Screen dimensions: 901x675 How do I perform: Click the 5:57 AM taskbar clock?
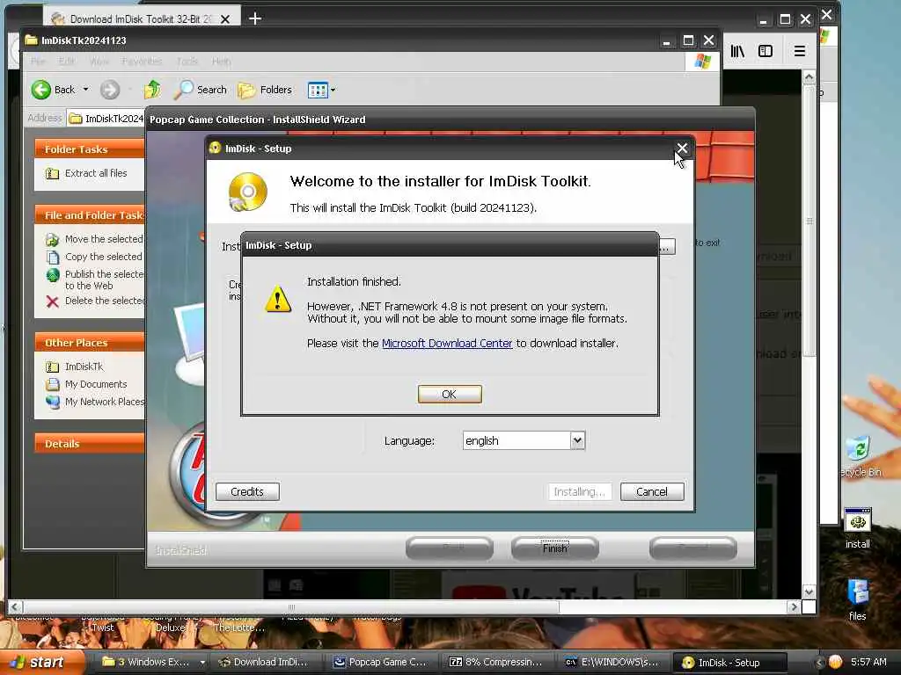click(x=868, y=662)
